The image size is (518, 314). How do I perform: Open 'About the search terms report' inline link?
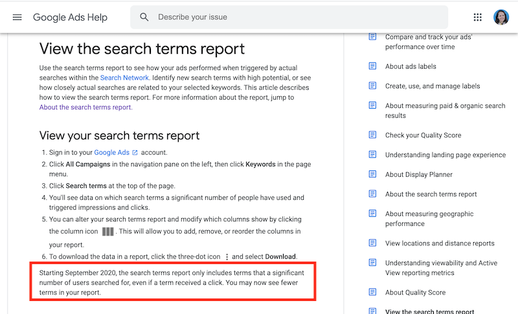[x=85, y=107]
